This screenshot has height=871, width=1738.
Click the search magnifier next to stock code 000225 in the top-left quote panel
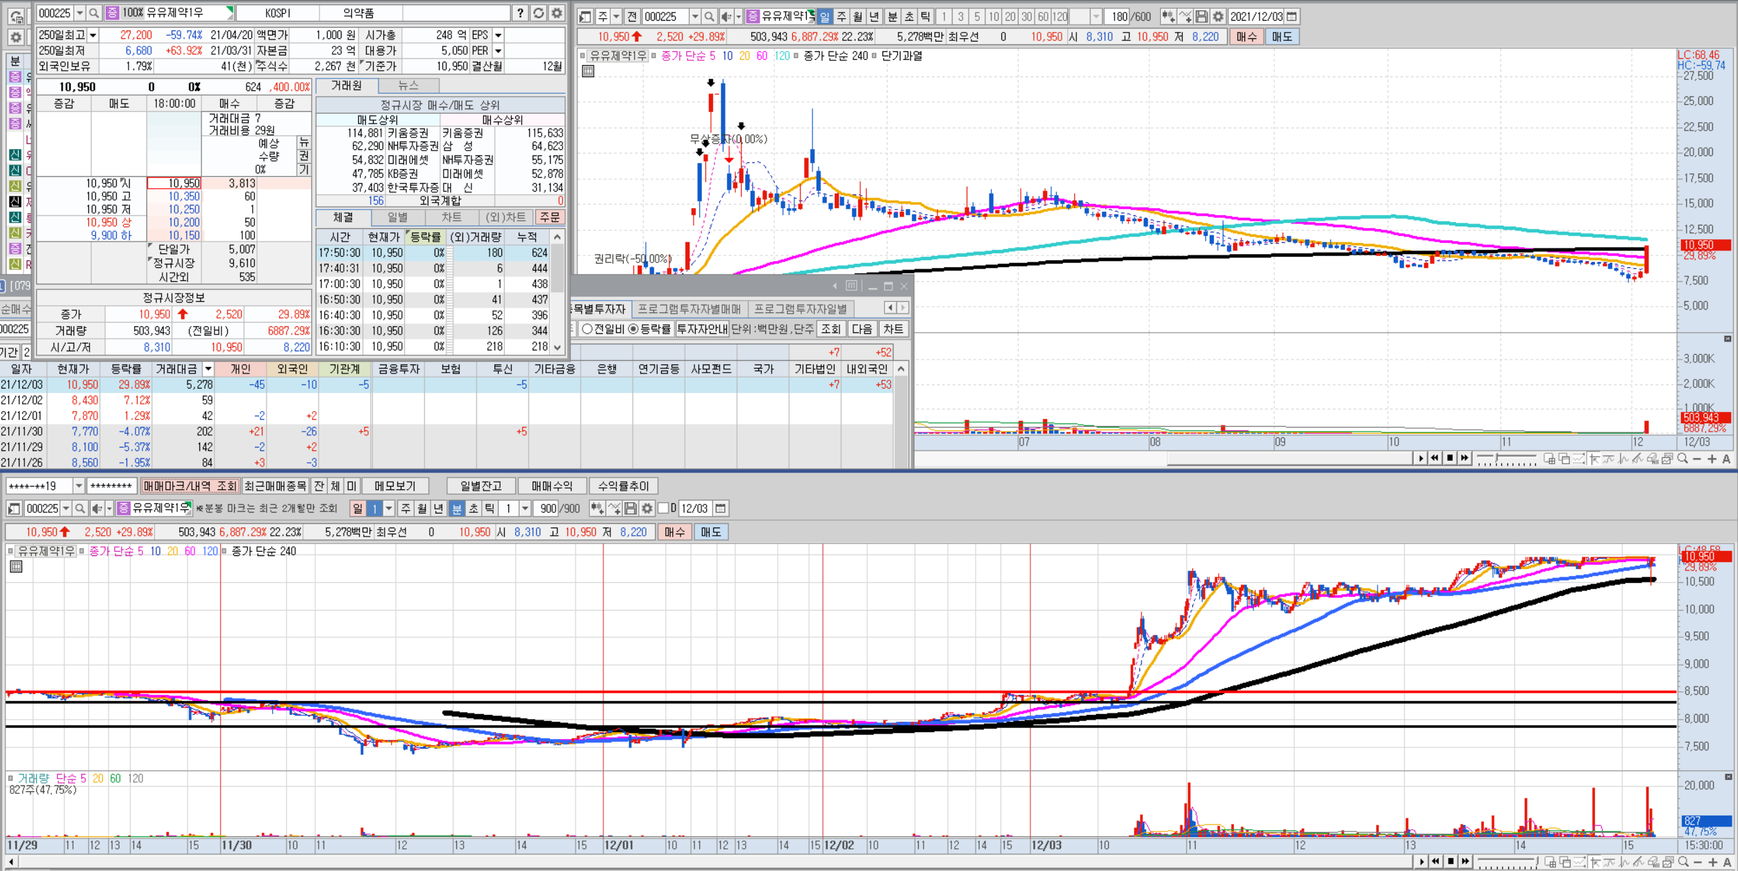[94, 13]
